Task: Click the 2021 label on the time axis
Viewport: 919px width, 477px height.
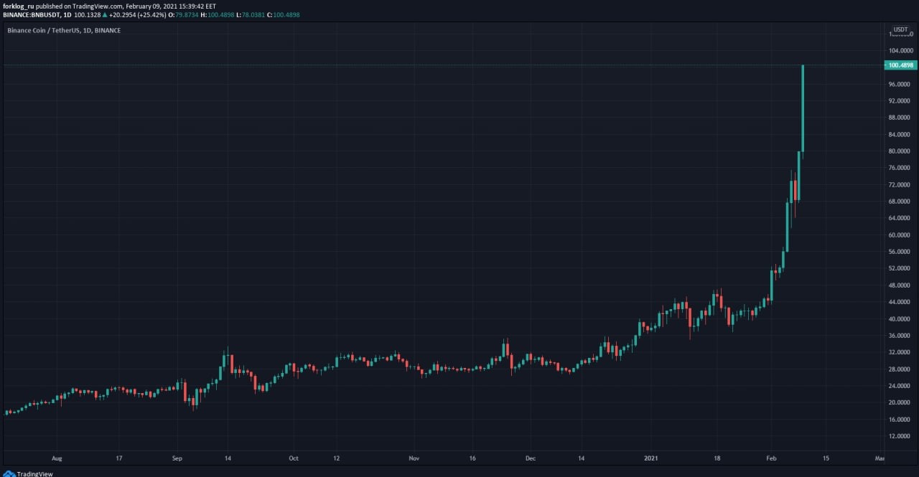Action: click(651, 457)
